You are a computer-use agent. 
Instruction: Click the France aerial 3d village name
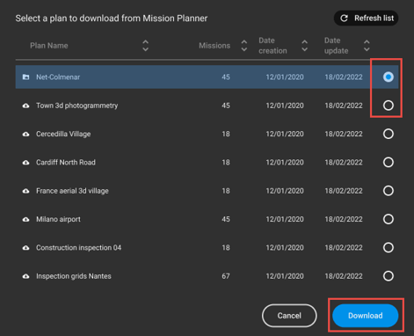(72, 191)
